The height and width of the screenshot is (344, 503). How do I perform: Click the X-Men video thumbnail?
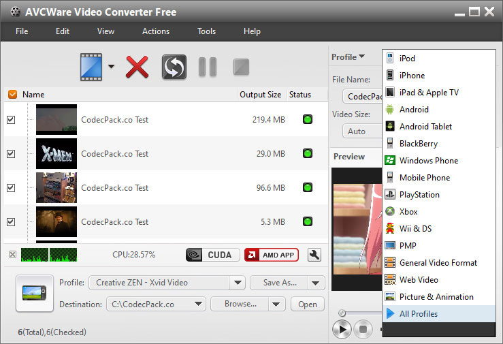click(56, 153)
